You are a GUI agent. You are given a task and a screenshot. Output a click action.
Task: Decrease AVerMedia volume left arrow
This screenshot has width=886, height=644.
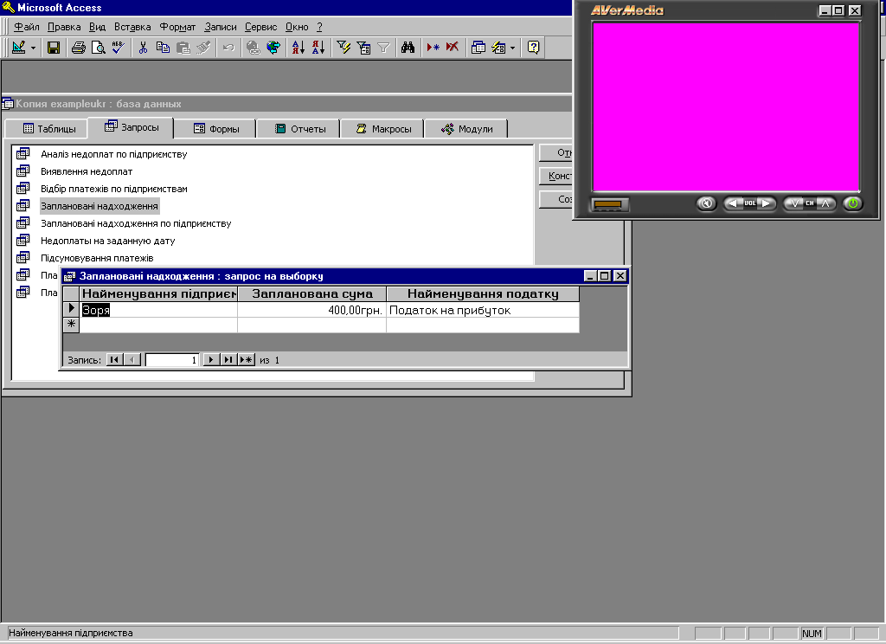tap(734, 203)
